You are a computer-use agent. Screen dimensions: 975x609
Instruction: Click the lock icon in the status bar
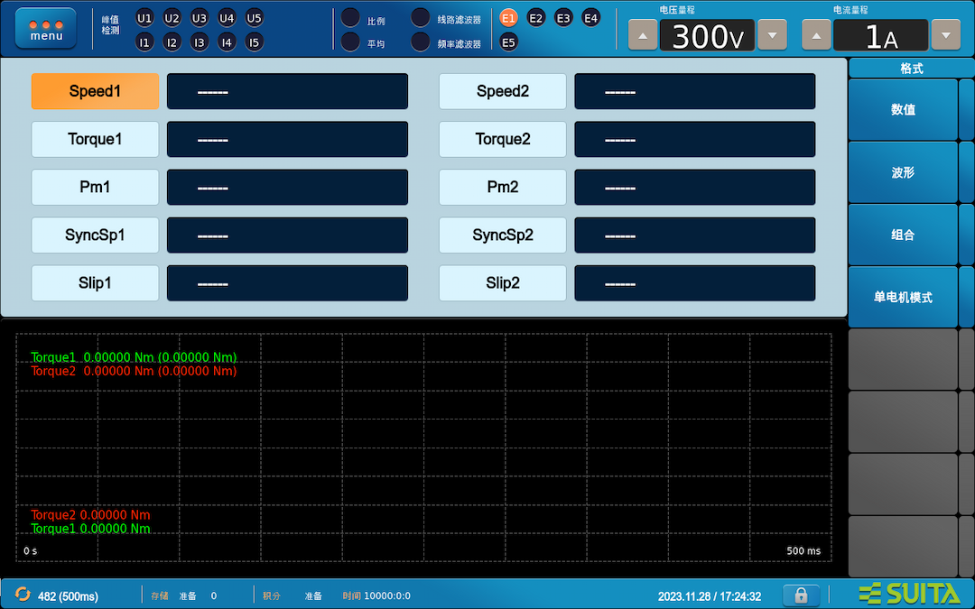click(x=801, y=595)
